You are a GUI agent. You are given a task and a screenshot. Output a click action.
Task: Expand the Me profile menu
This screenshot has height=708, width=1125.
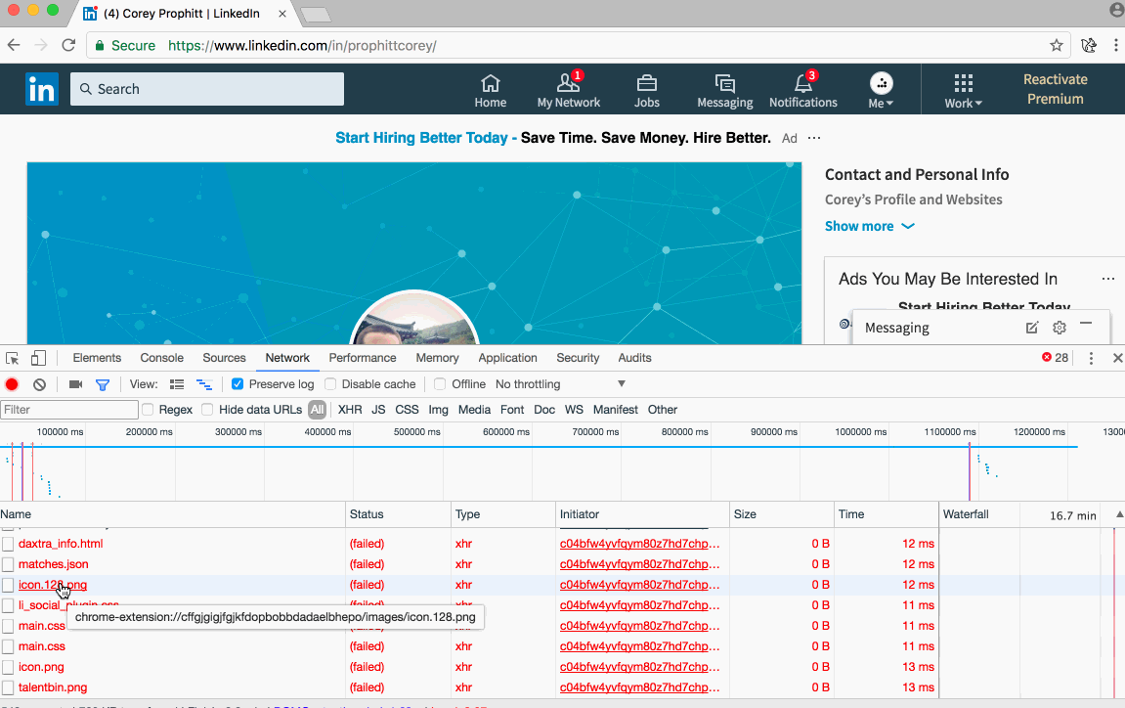pos(881,91)
